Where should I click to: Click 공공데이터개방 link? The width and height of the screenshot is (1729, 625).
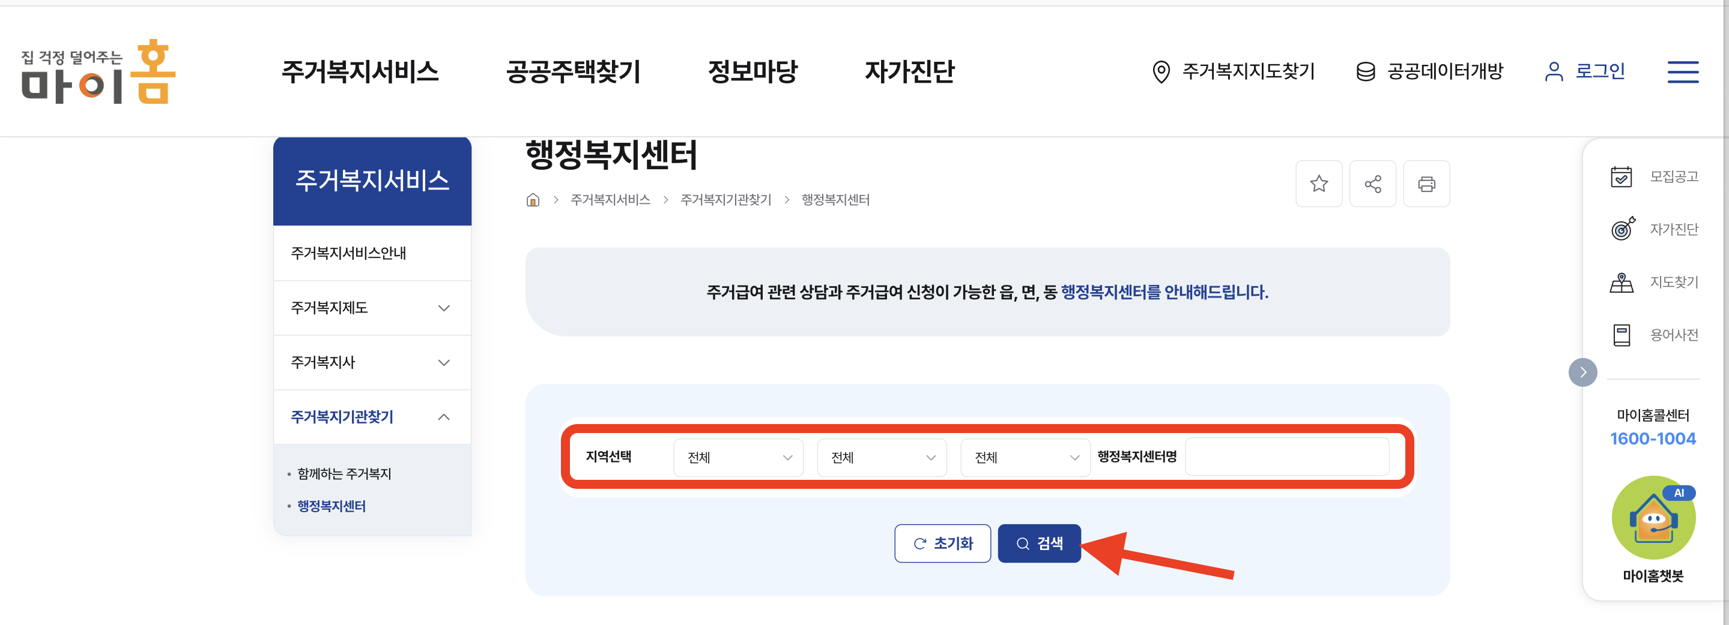coord(1445,71)
